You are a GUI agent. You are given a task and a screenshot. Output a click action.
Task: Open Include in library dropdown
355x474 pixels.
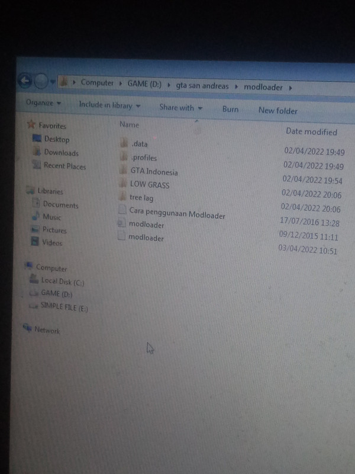pos(109,105)
